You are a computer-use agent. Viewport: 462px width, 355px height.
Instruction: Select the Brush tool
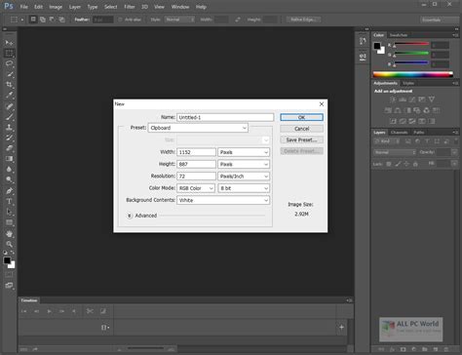tap(9, 116)
